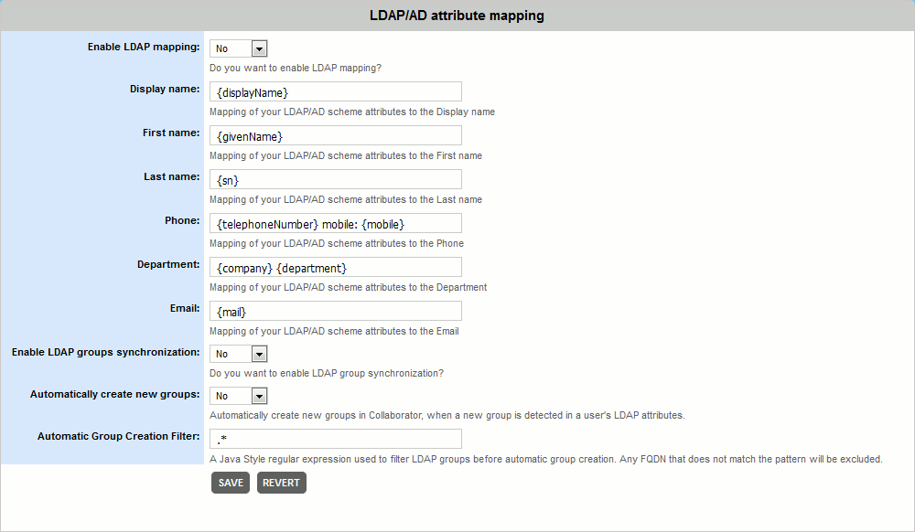Click the dropdown arrow for groups synchronization
Image resolution: width=915 pixels, height=532 pixels.
(x=259, y=353)
